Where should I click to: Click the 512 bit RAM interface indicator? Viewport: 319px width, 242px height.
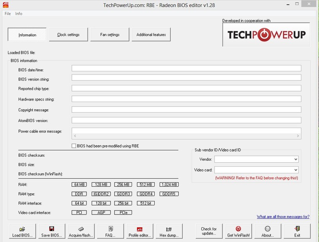(146, 203)
